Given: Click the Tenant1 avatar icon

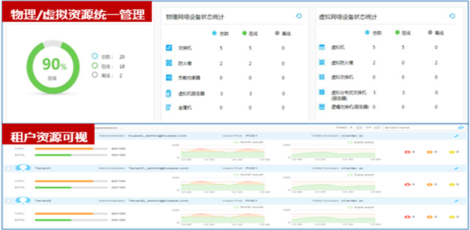Looking at the screenshot, I should (23, 168).
